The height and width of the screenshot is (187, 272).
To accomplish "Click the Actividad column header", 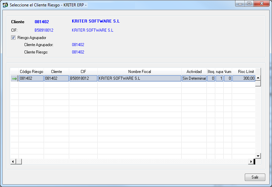I will pyautogui.click(x=194, y=72).
